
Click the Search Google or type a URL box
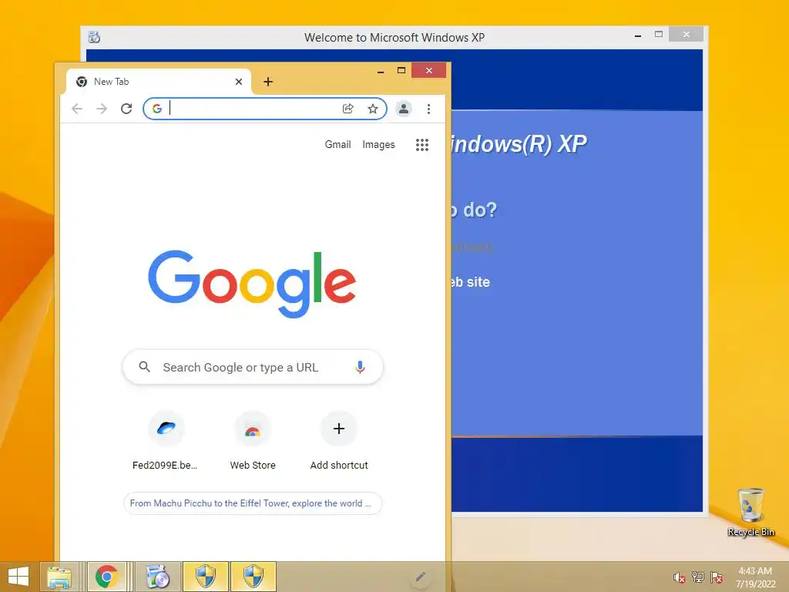tap(253, 367)
